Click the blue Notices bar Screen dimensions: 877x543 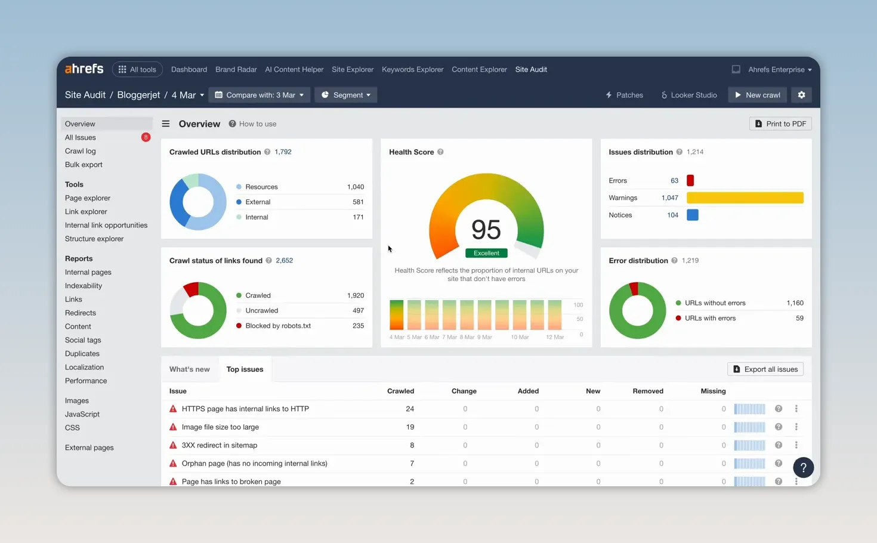pyautogui.click(x=693, y=215)
